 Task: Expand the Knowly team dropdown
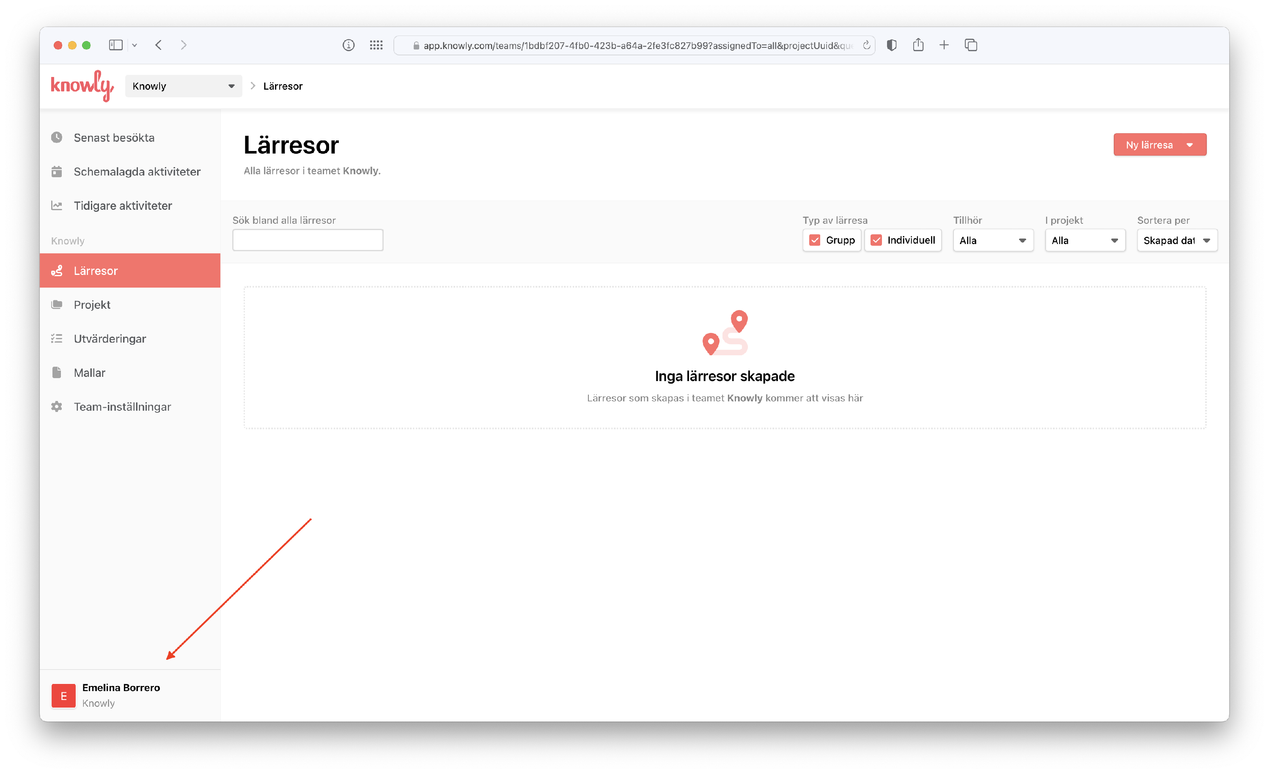pyautogui.click(x=183, y=86)
